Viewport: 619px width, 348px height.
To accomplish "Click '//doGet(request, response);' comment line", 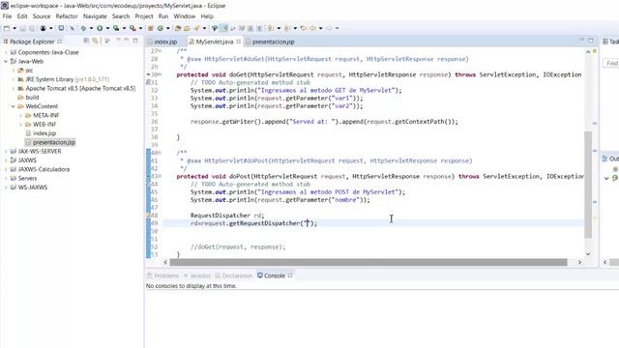I will coord(238,247).
